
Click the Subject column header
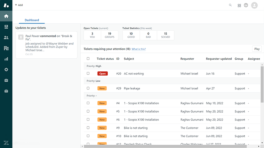[x=129, y=59]
